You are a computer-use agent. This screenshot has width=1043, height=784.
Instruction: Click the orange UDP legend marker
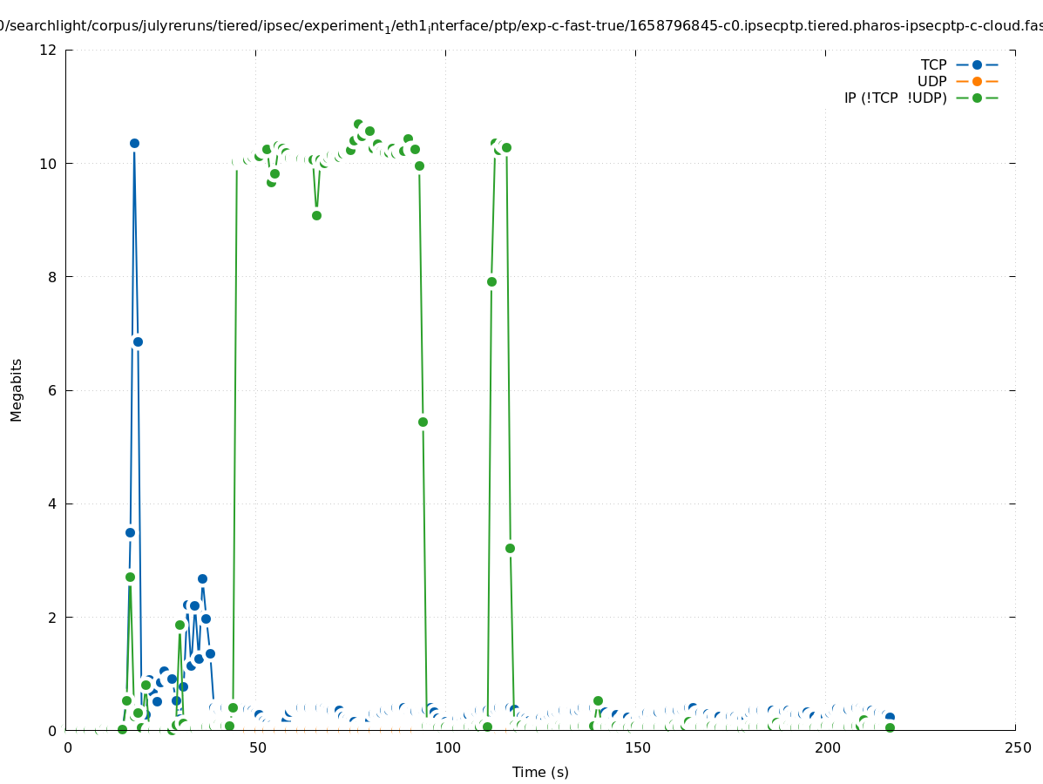(977, 81)
